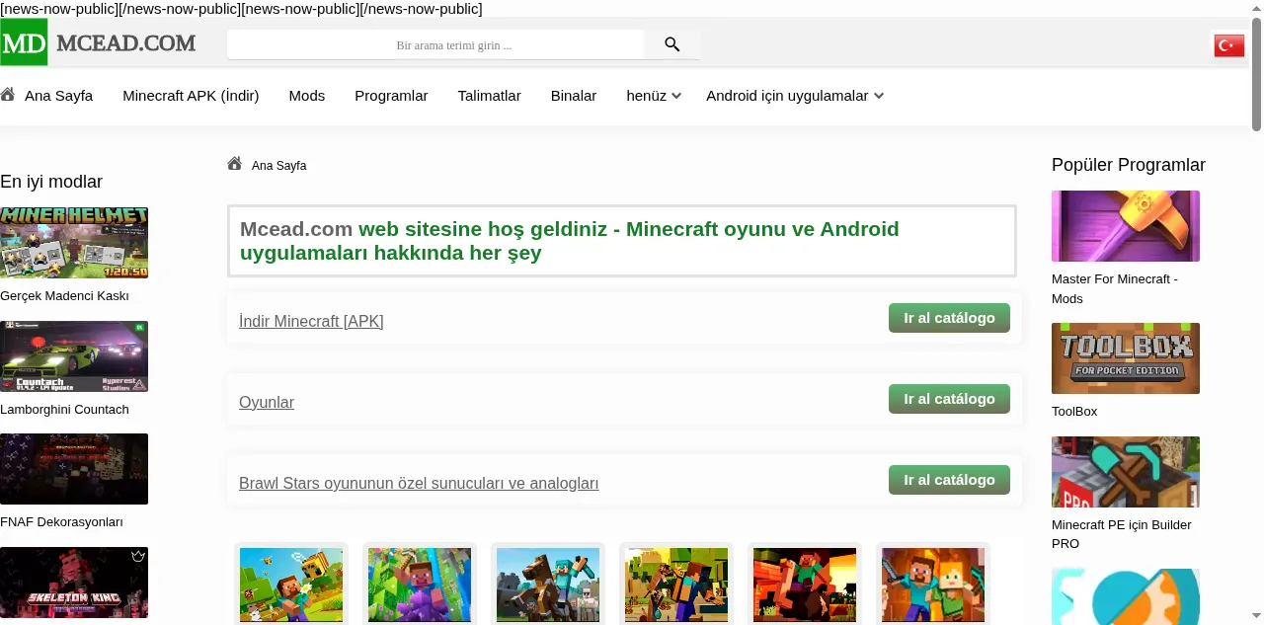Open the fourth gallery image with swords
Screen dimensions: 1264x625
pyautogui.click(x=676, y=585)
